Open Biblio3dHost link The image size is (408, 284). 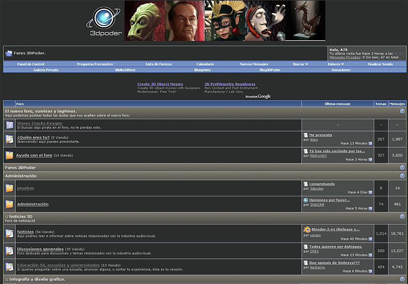tap(126, 70)
